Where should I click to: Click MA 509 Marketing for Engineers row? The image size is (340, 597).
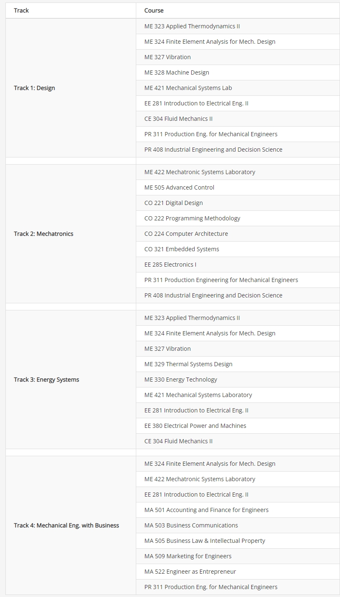[188, 556]
